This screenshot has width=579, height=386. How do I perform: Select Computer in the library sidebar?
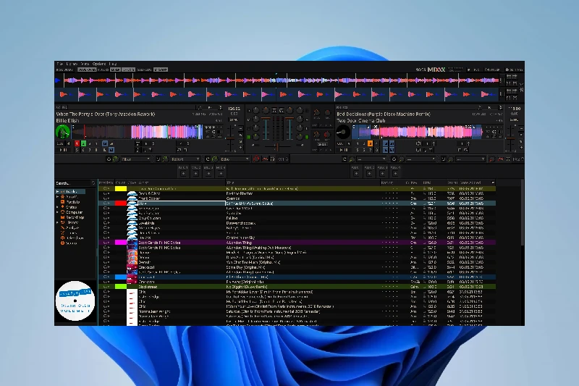[75, 212]
